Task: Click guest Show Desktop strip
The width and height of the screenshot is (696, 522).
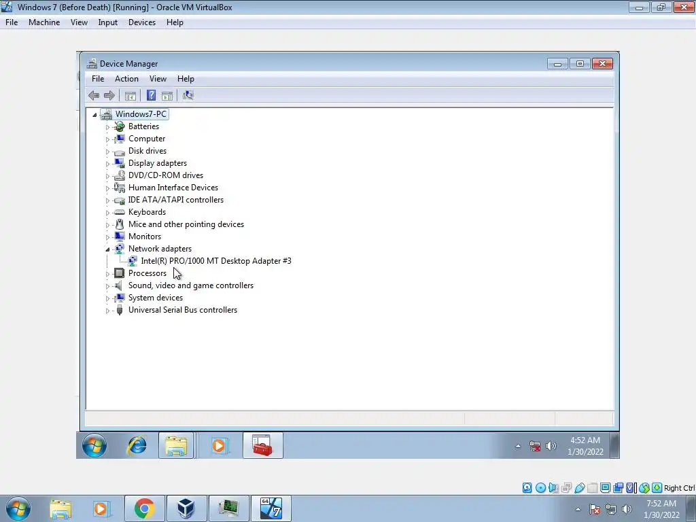Action: (x=614, y=445)
